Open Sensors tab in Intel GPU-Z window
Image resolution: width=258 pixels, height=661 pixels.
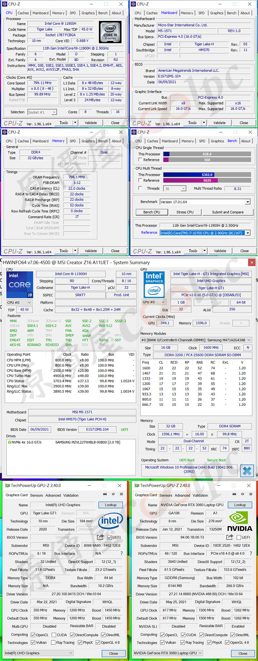36,495
